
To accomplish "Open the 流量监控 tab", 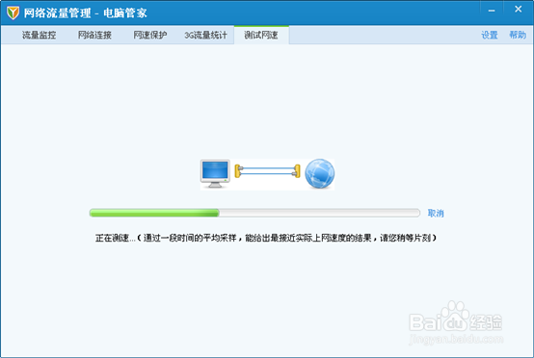I will pyautogui.click(x=39, y=35).
